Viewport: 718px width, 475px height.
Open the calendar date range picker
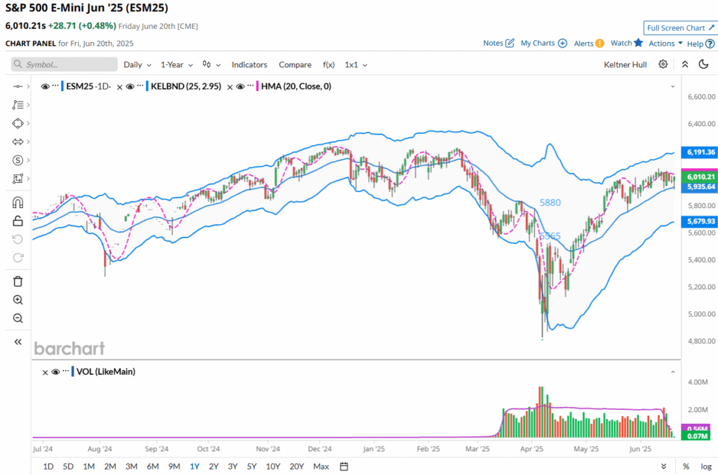point(344,467)
